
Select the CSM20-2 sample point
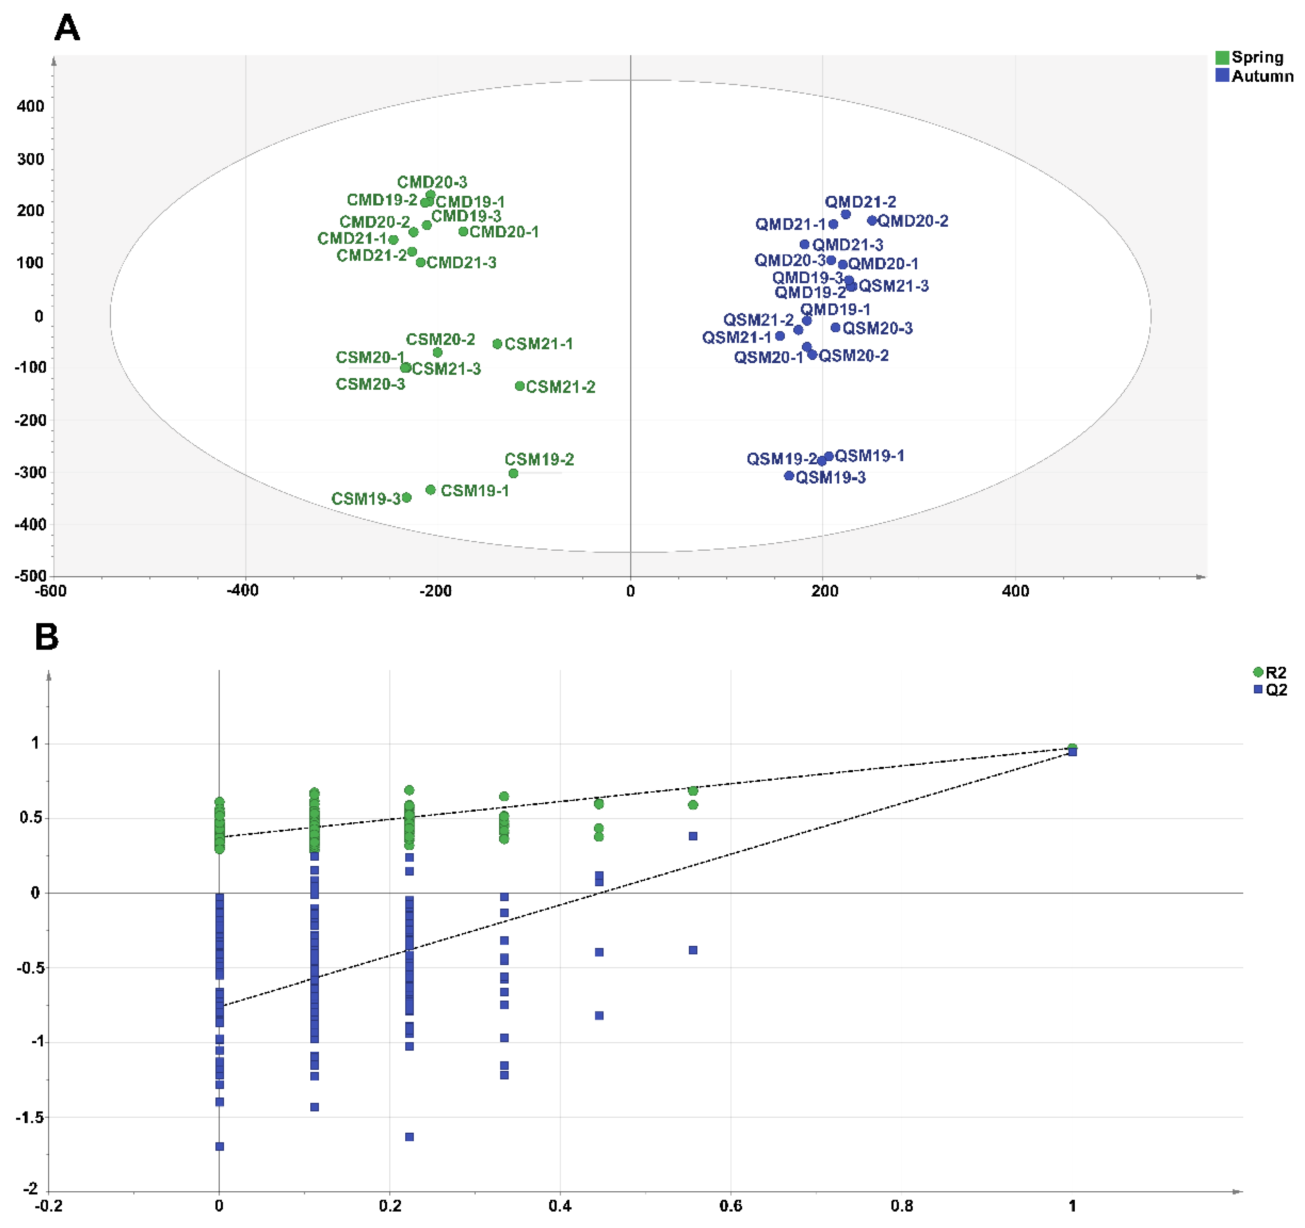[x=438, y=353]
